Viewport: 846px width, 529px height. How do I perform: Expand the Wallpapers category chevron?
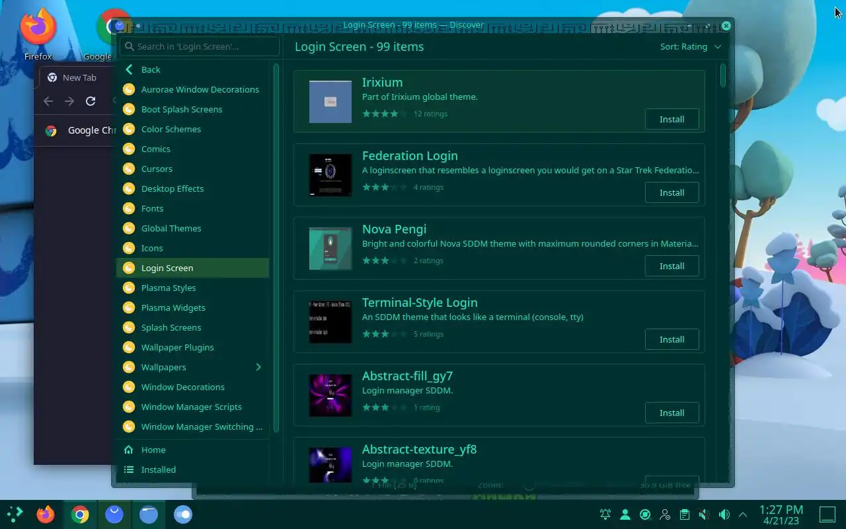(258, 367)
